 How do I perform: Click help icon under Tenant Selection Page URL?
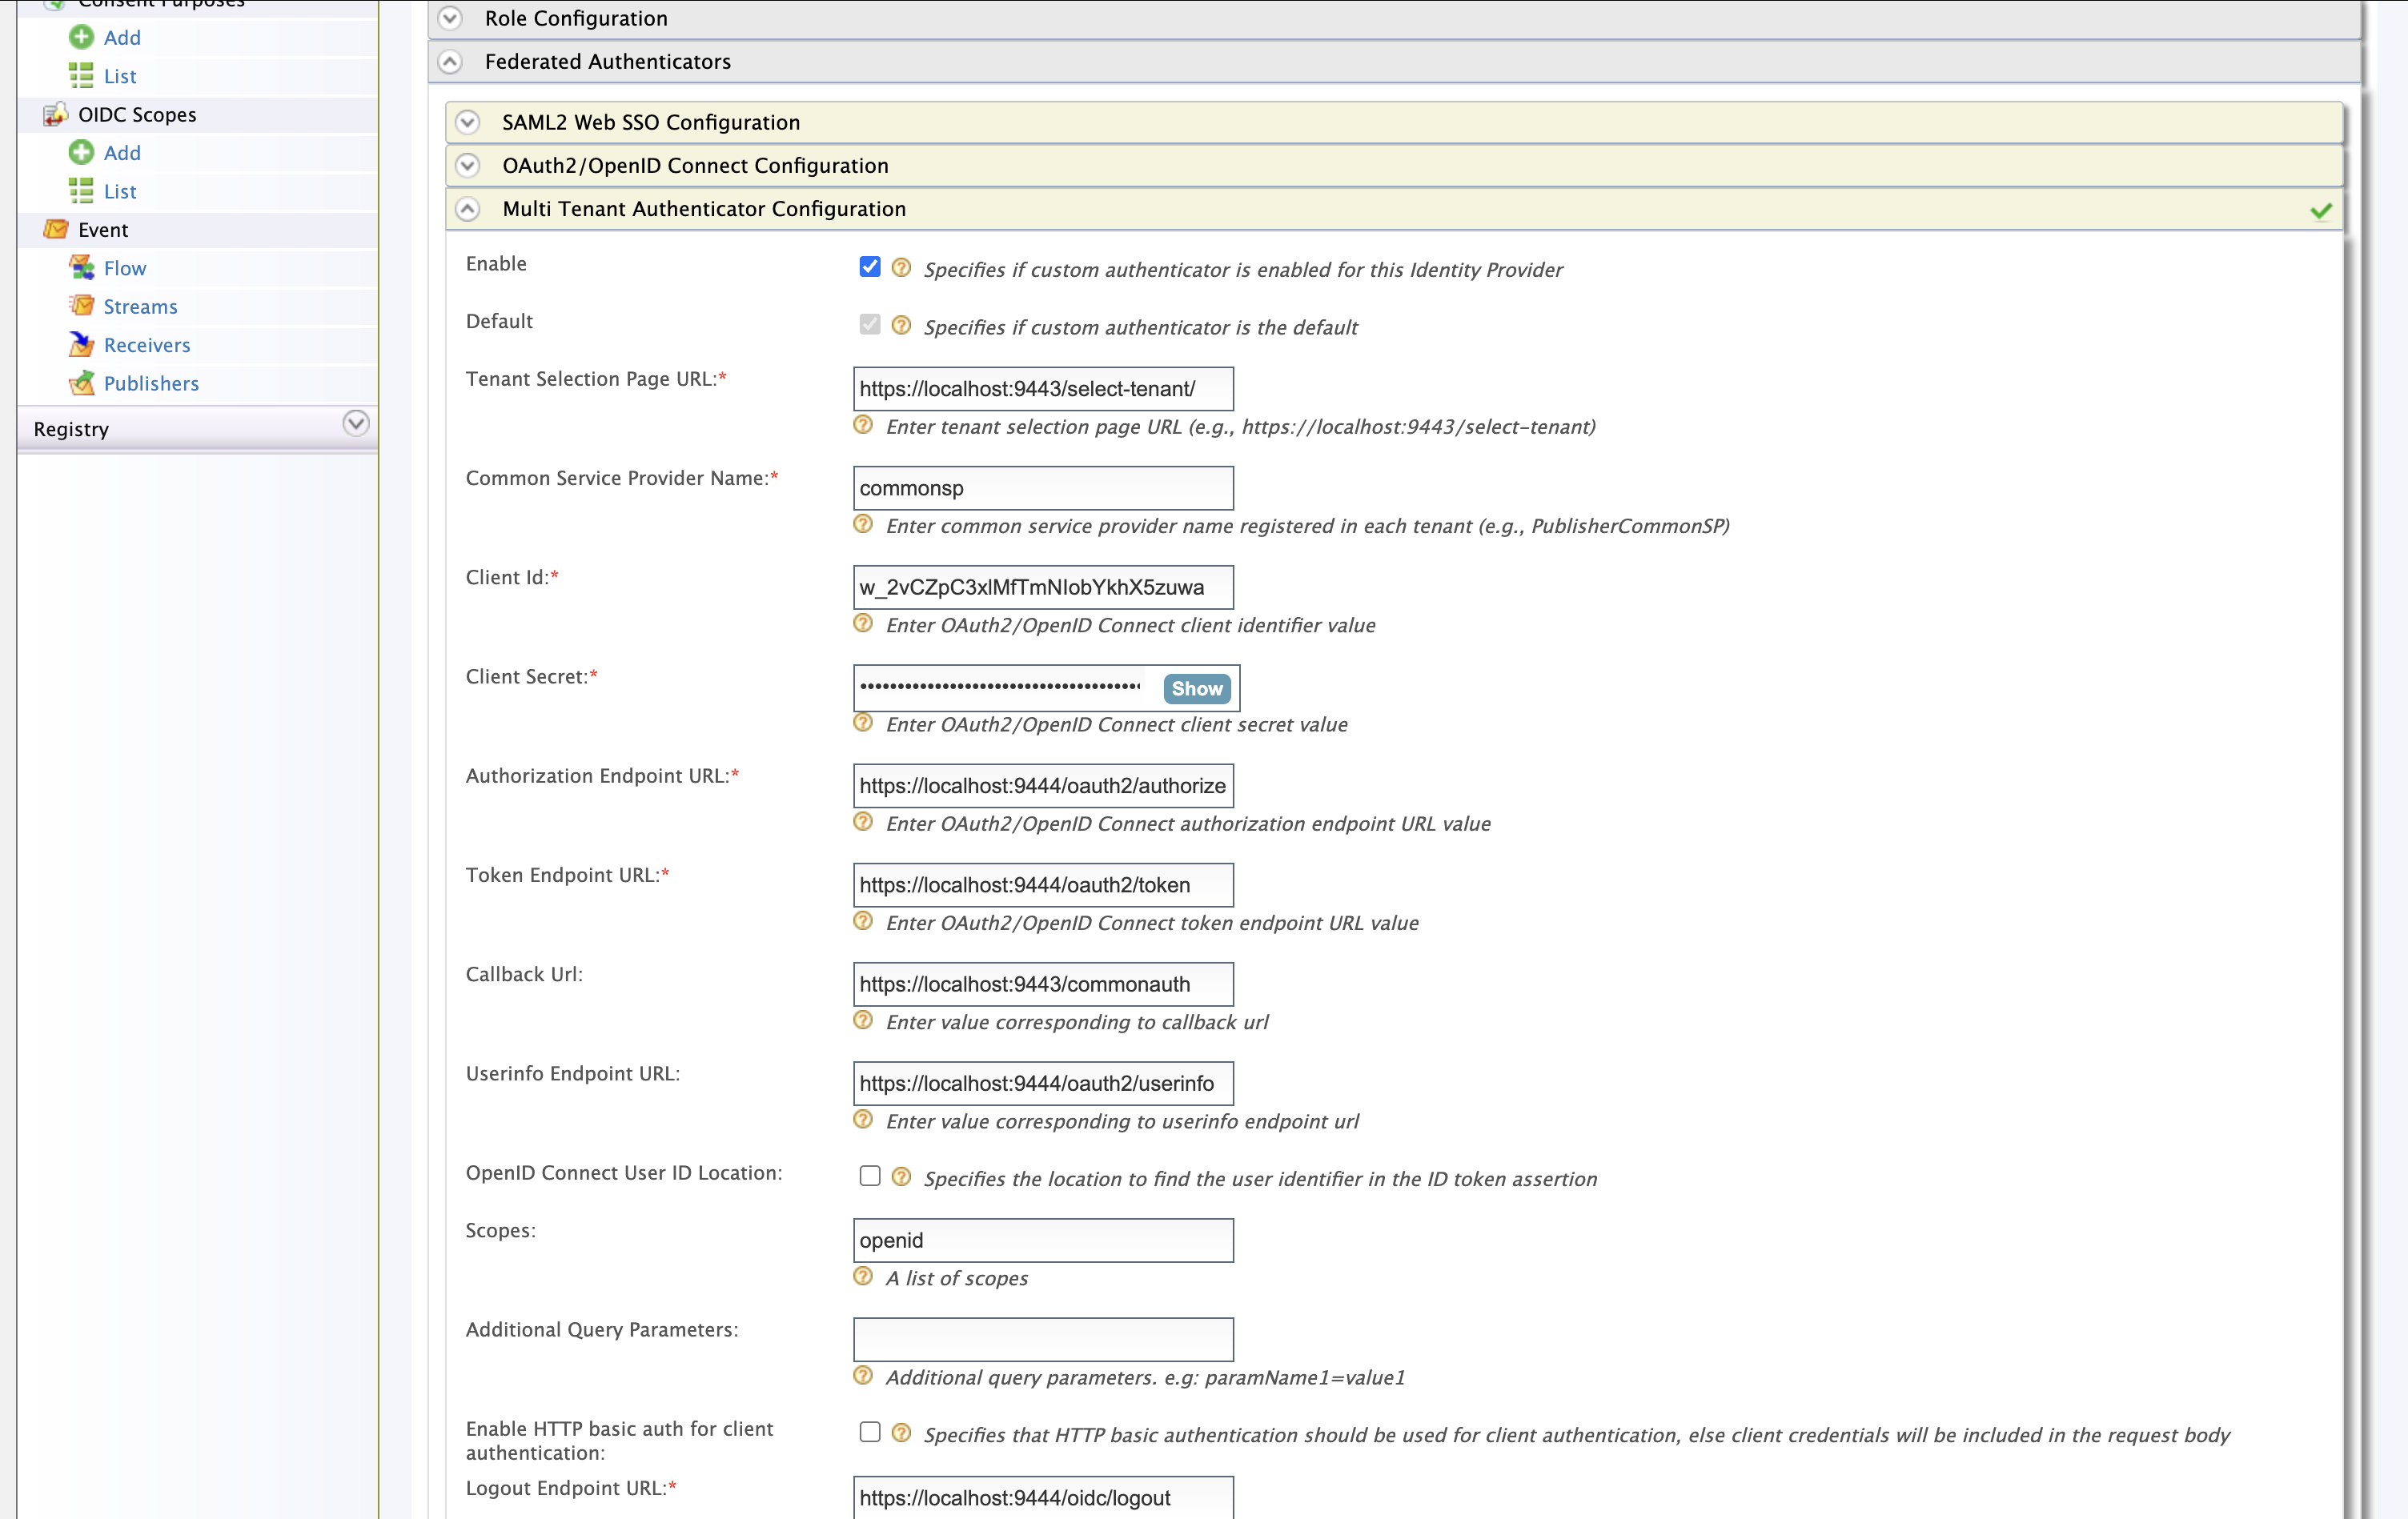(863, 424)
